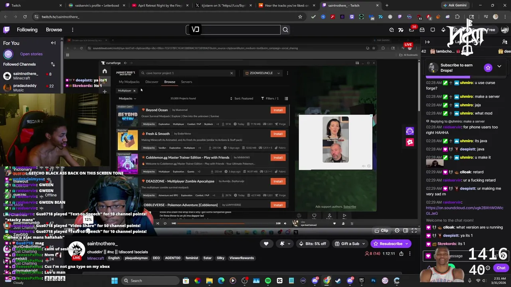Open Epic Games from the taskbar
This screenshot has height=287, width=511.
pos(362,281)
